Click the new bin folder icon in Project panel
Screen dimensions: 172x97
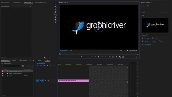click(23, 66)
